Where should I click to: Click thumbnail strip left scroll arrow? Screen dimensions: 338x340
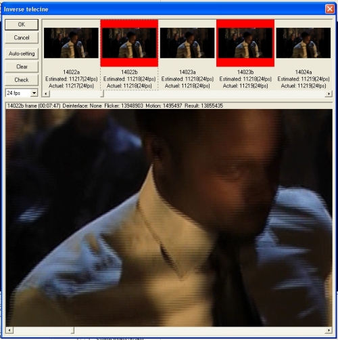point(46,93)
